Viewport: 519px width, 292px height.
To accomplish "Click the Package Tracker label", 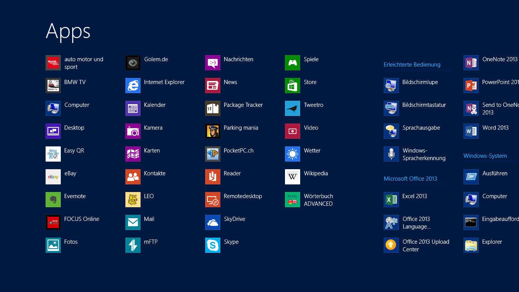I will [x=243, y=105].
